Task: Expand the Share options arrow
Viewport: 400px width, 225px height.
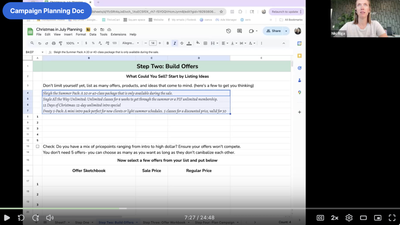Action: tap(286, 31)
